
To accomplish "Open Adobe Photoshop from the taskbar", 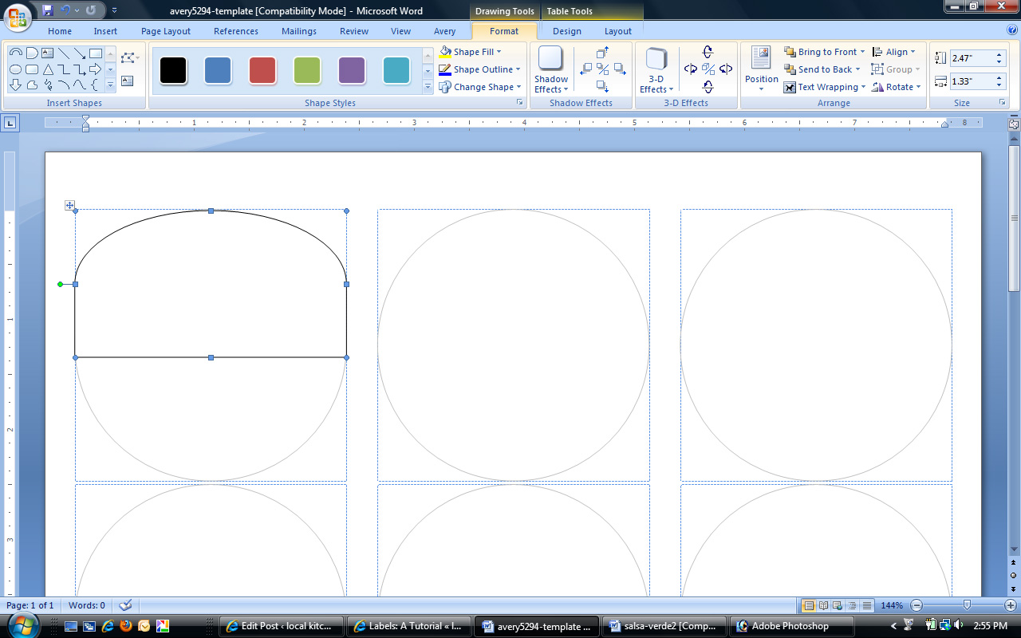I will [791, 626].
